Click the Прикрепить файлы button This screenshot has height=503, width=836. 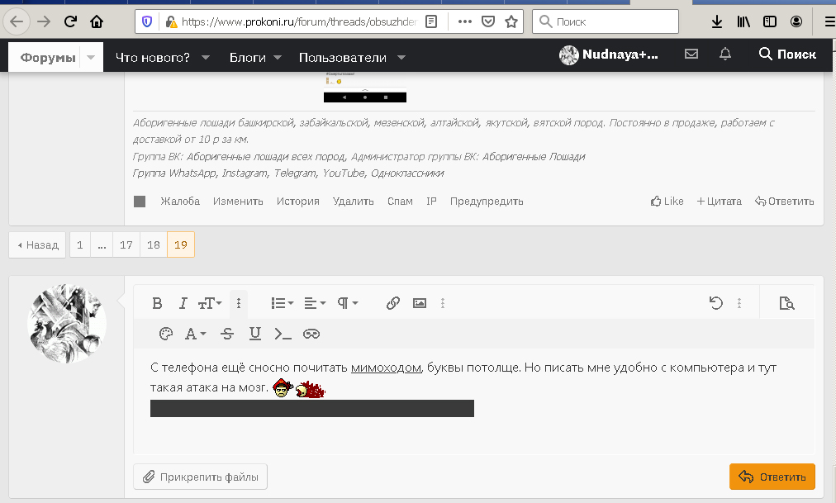(x=200, y=477)
